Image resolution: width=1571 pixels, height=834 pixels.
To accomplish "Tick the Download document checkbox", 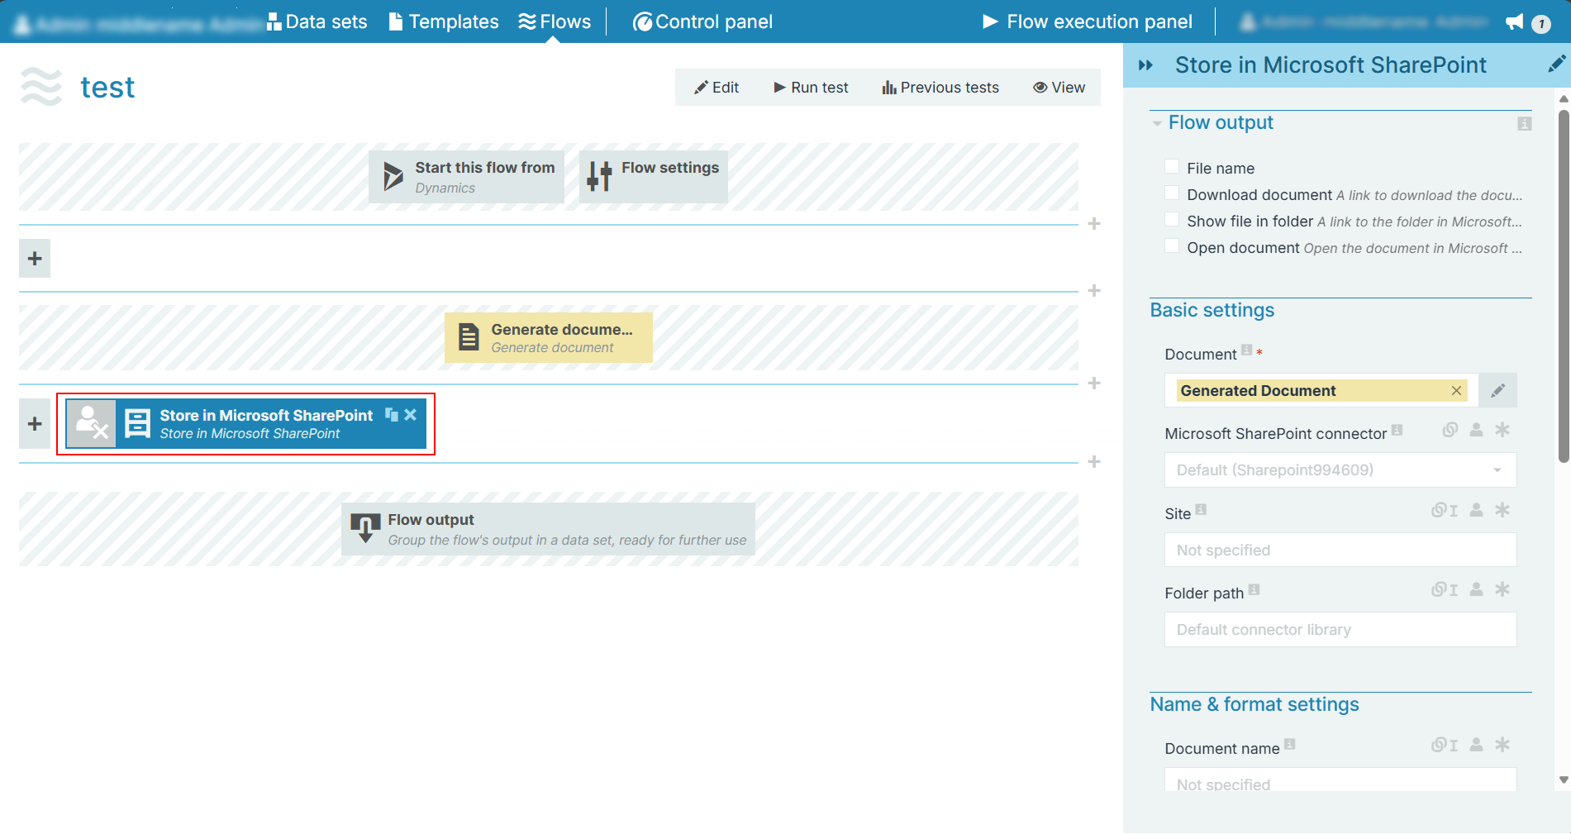I will [x=1172, y=193].
